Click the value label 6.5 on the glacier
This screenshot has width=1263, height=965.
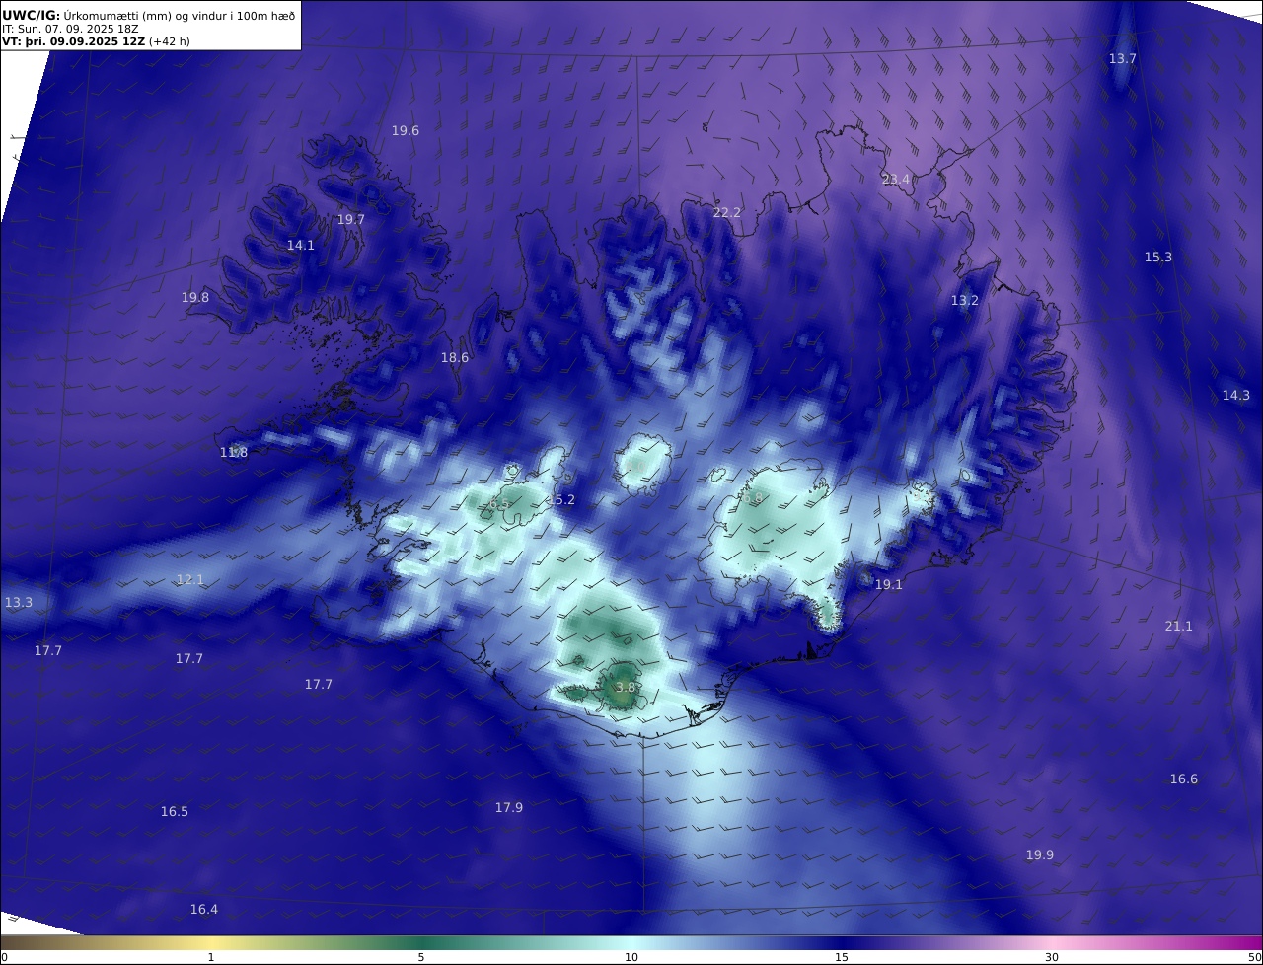[x=499, y=505]
